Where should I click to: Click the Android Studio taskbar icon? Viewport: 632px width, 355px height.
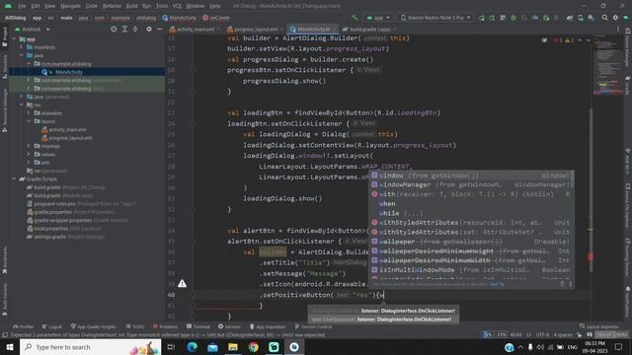(294, 347)
